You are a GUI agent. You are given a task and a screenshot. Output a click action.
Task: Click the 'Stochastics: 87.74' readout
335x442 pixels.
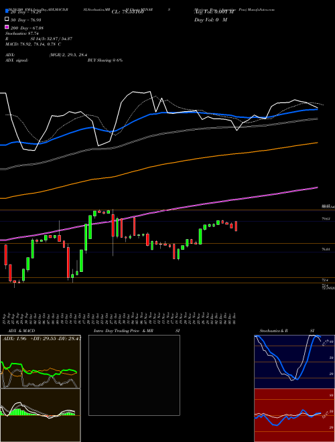click(x=22, y=33)
